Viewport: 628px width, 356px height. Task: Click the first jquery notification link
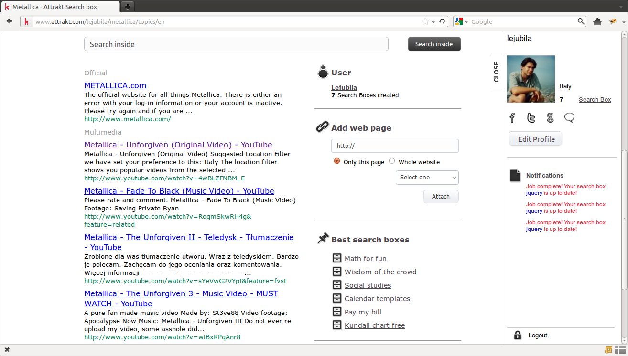(x=534, y=193)
